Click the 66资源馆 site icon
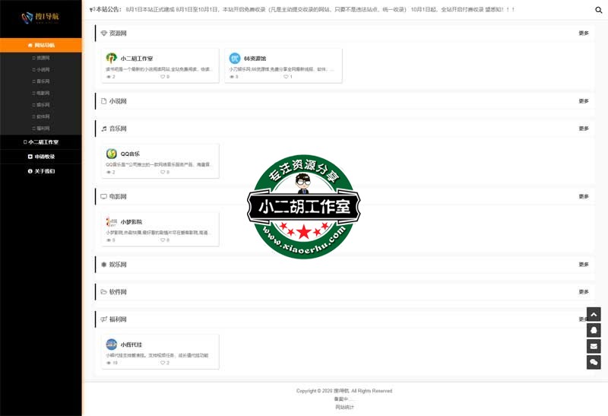Image resolution: width=608 pixels, height=416 pixels. click(x=235, y=59)
